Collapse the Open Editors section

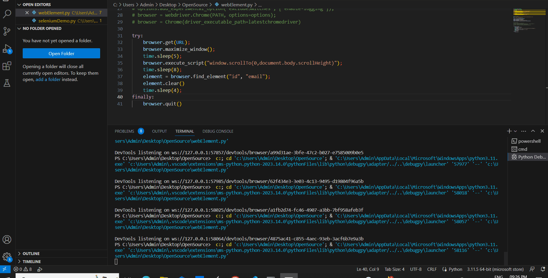click(19, 5)
